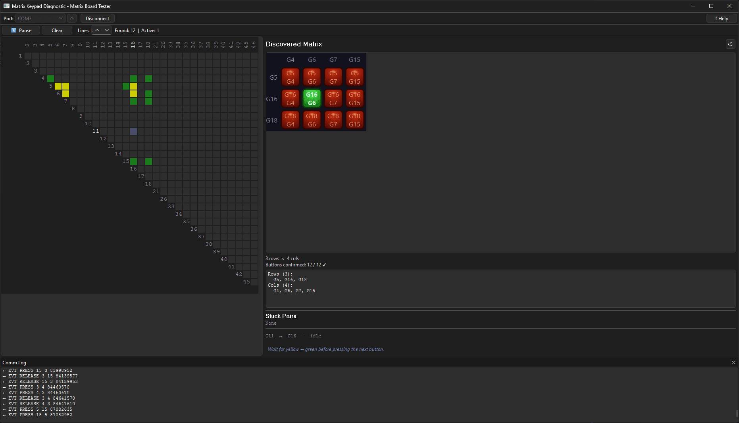Decrease the Lines value with down arrow
The image size is (739, 423).
107,30
